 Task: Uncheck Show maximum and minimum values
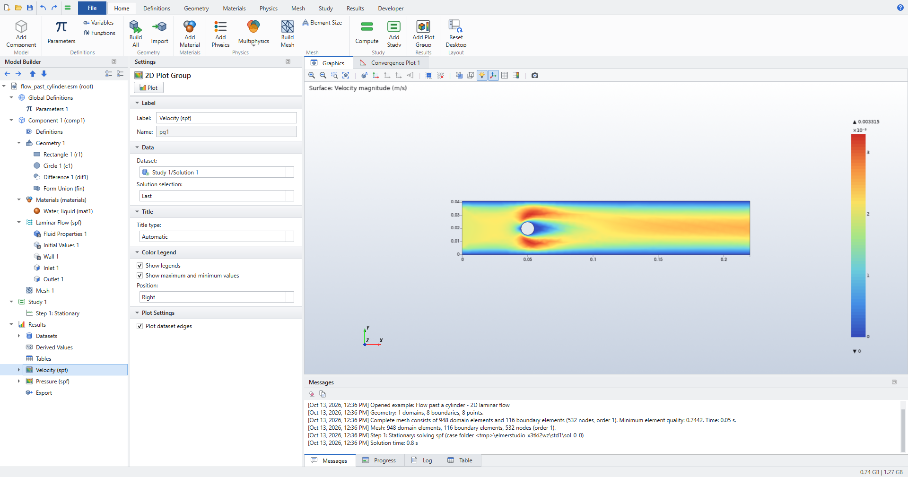[x=140, y=276]
